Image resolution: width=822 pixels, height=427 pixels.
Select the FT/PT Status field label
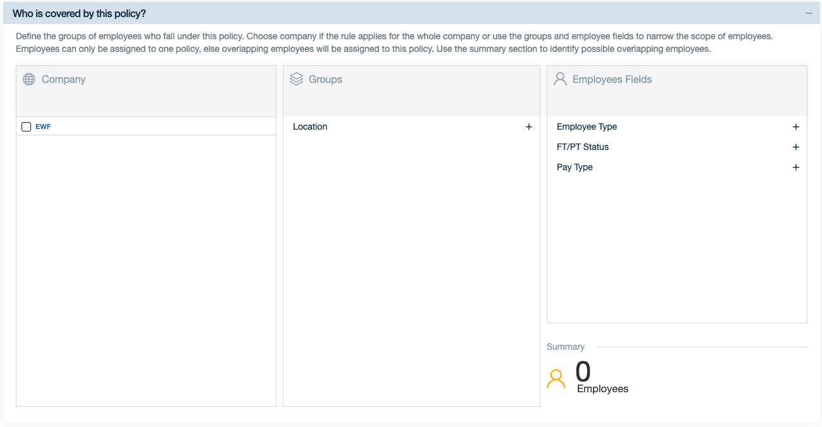tap(582, 147)
